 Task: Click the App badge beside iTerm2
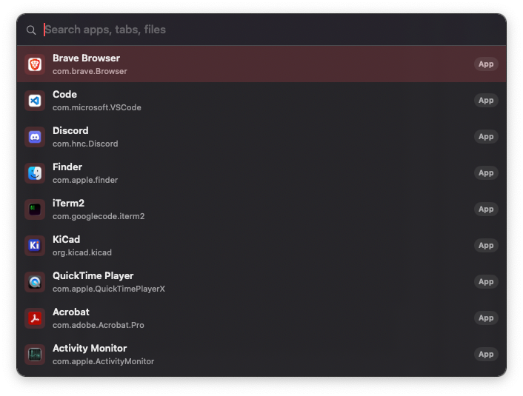coord(486,209)
